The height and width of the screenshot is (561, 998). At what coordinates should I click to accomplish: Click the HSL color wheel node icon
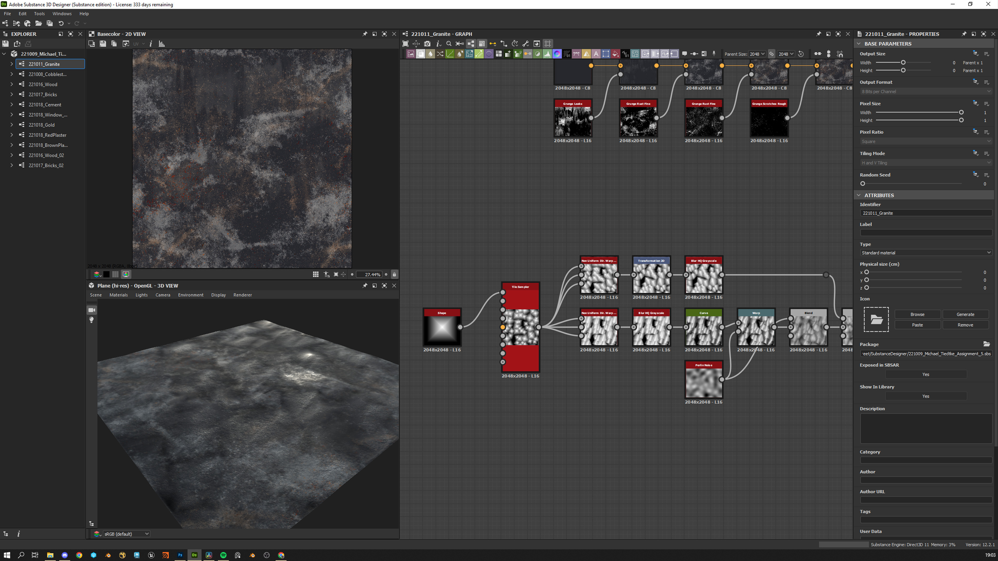(557, 54)
